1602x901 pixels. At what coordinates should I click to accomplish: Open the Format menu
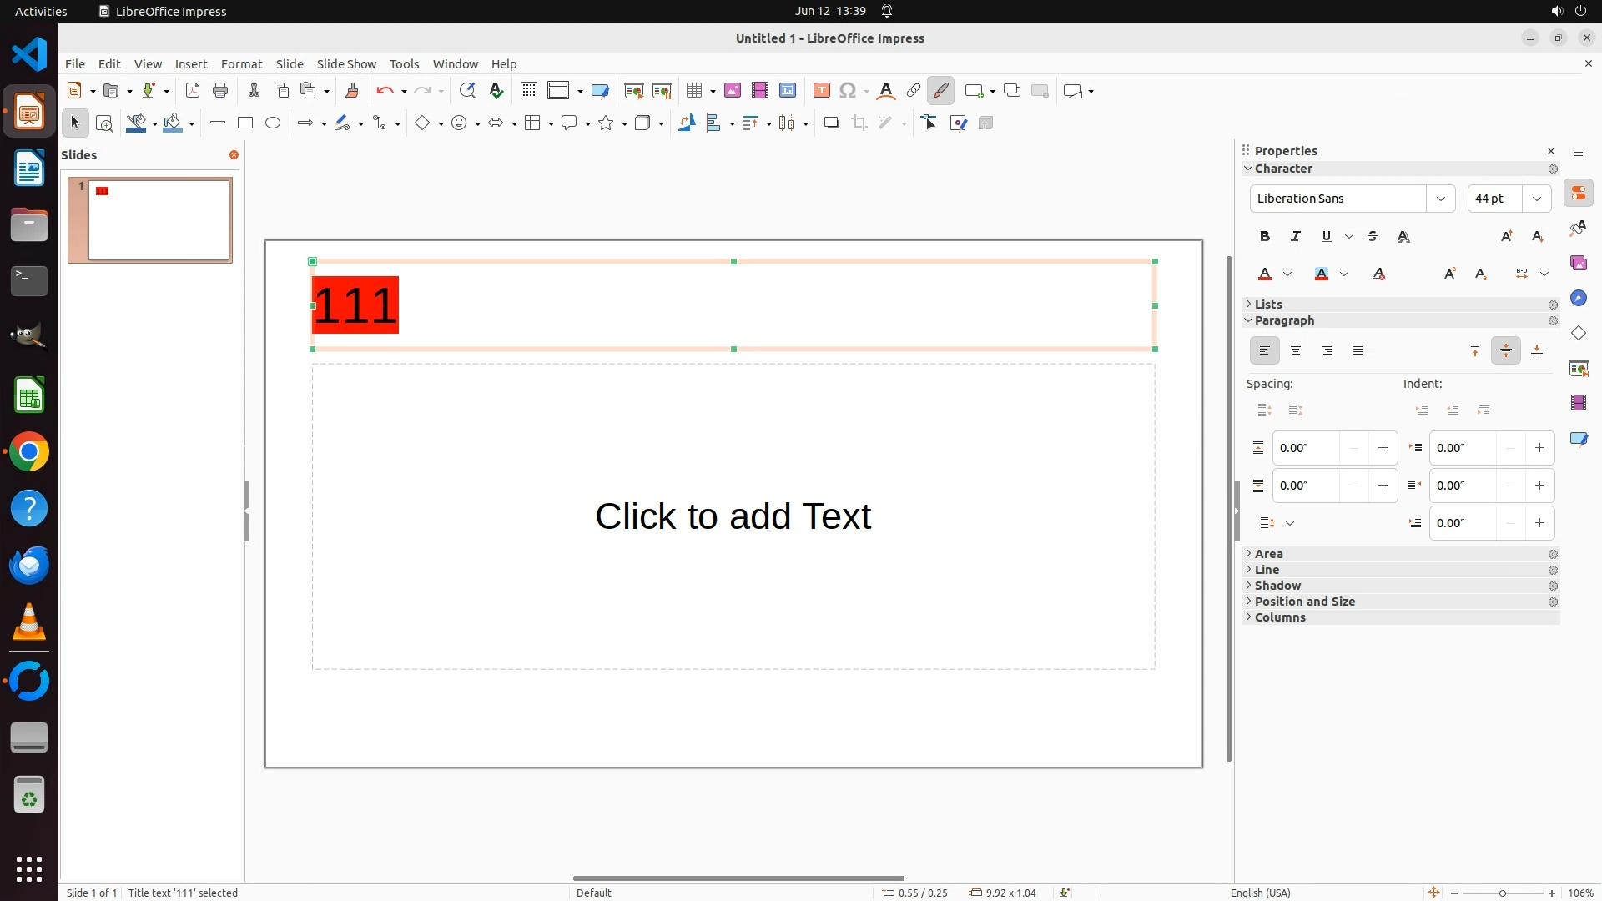241,64
